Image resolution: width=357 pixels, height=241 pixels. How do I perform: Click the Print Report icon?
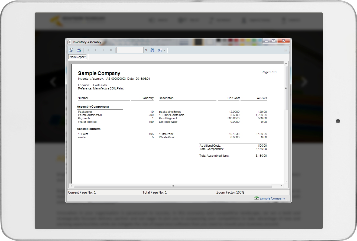(79, 50)
